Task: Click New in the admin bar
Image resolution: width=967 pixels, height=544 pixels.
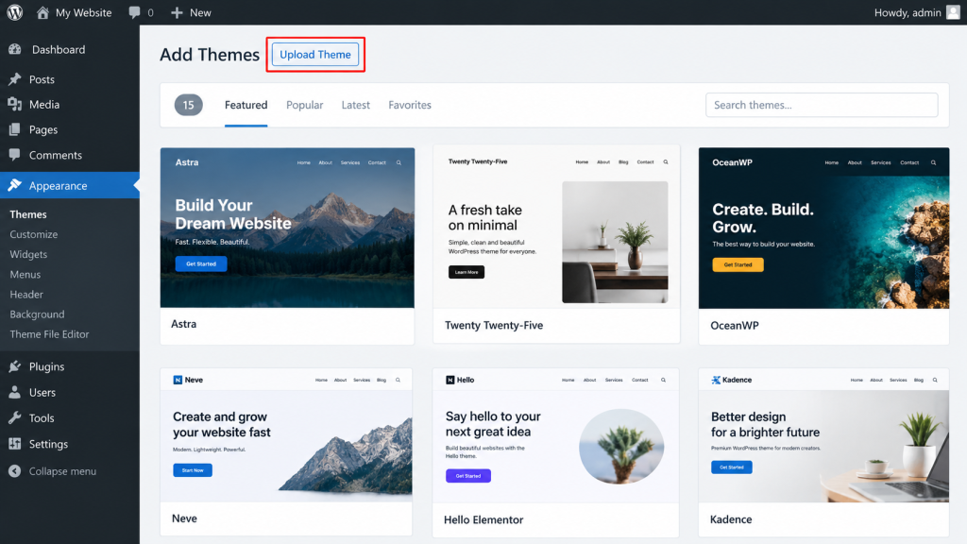Action: point(200,12)
